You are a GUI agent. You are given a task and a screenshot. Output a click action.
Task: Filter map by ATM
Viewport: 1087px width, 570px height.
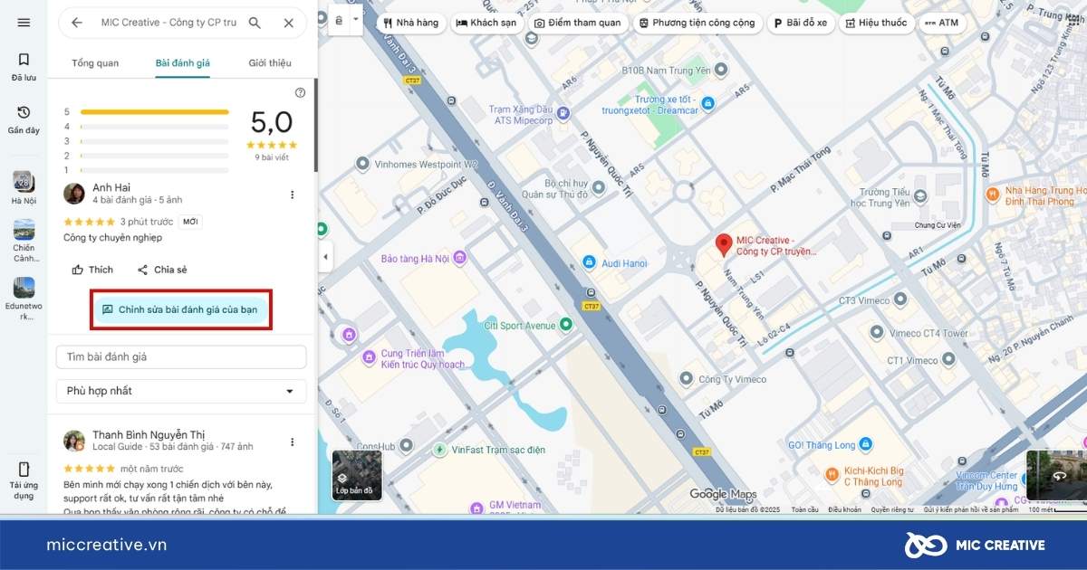coord(941,23)
